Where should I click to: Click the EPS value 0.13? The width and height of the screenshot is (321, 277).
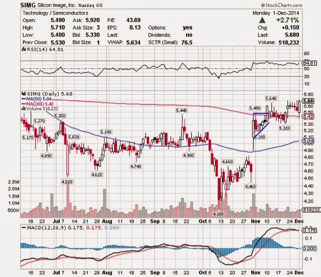click(x=135, y=28)
